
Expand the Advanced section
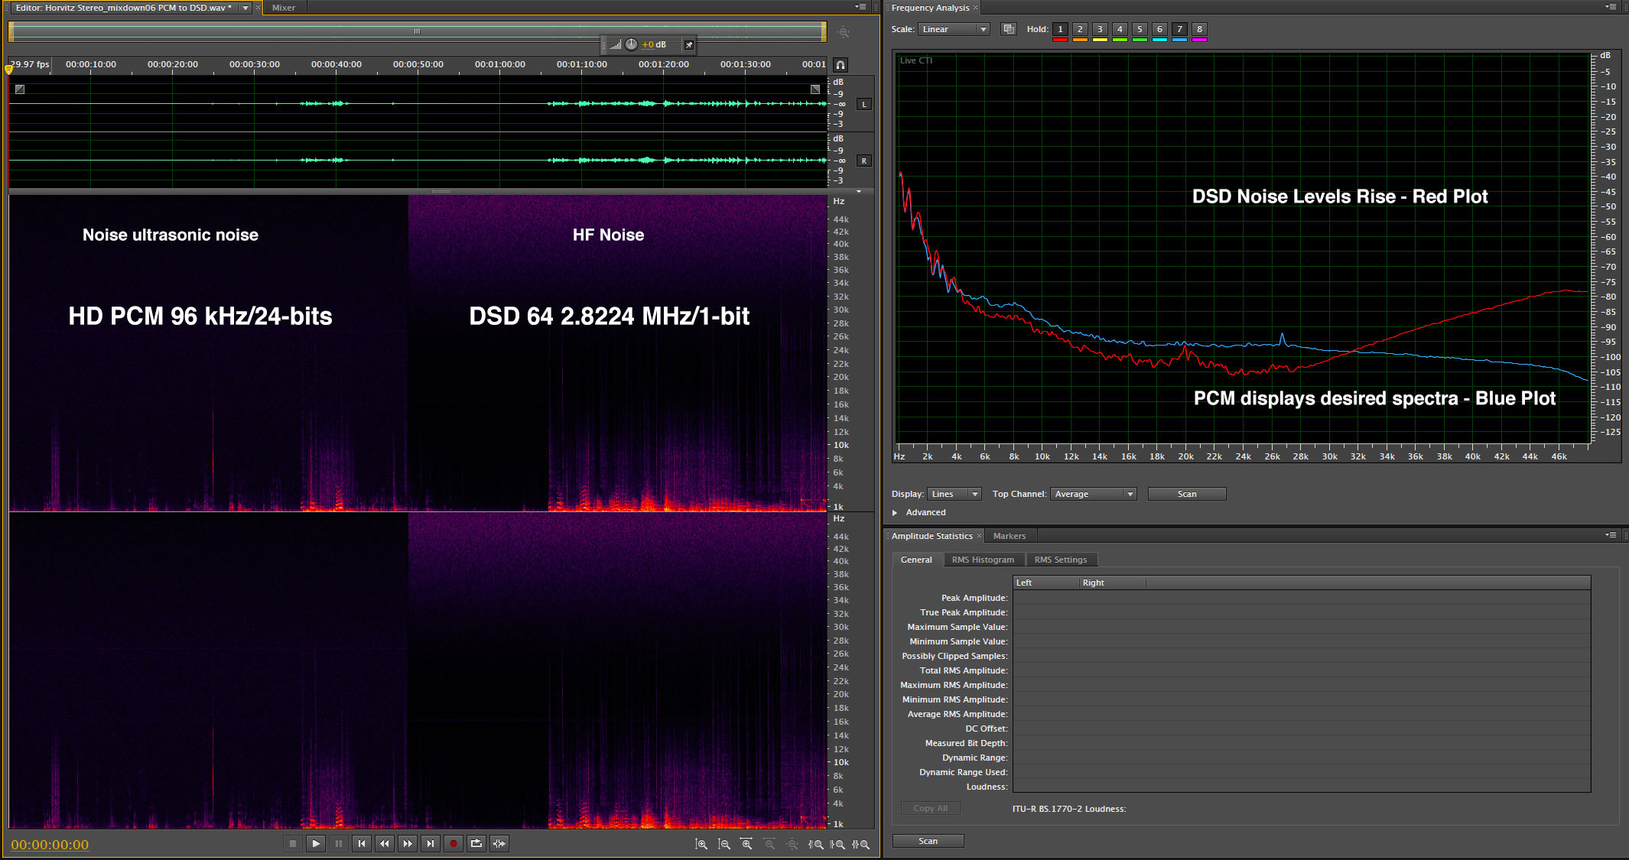point(895,512)
